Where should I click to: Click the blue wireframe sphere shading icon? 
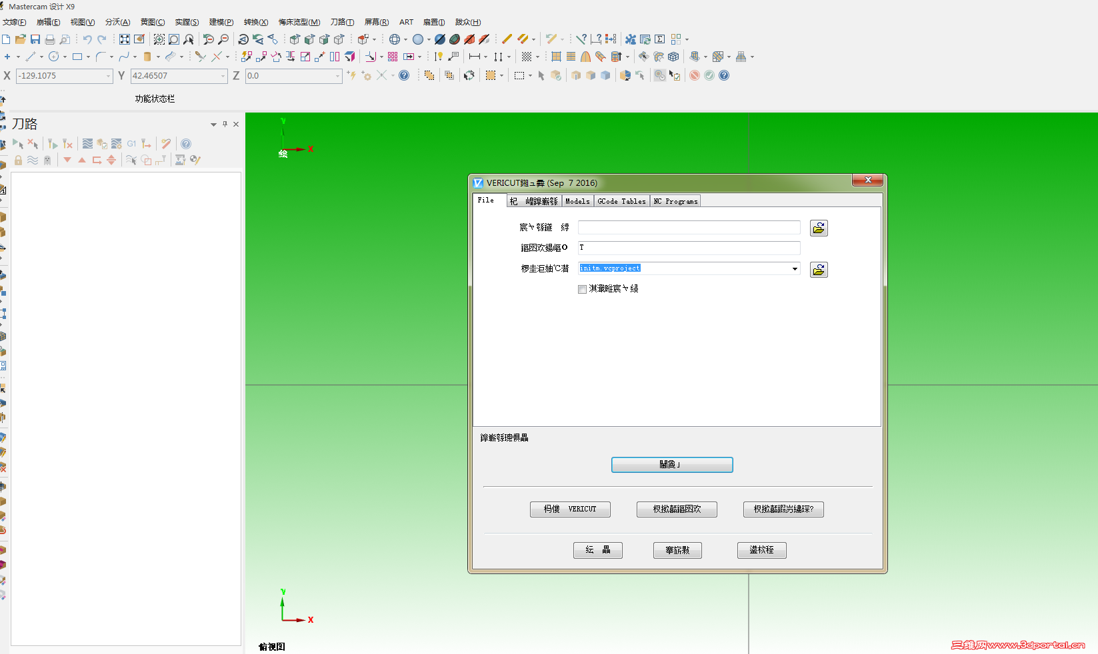(x=395, y=39)
